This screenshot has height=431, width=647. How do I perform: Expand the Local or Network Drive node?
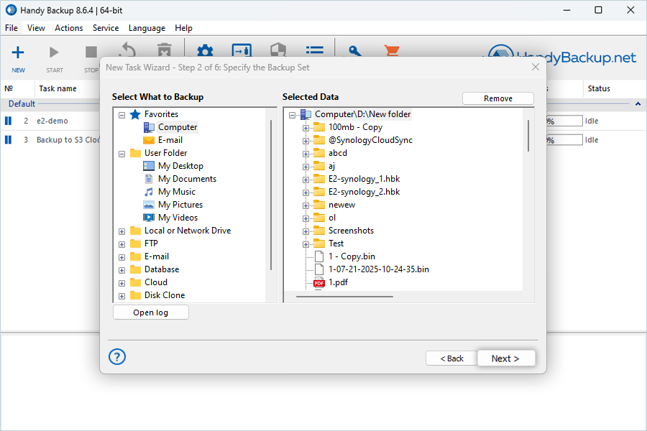coord(121,231)
